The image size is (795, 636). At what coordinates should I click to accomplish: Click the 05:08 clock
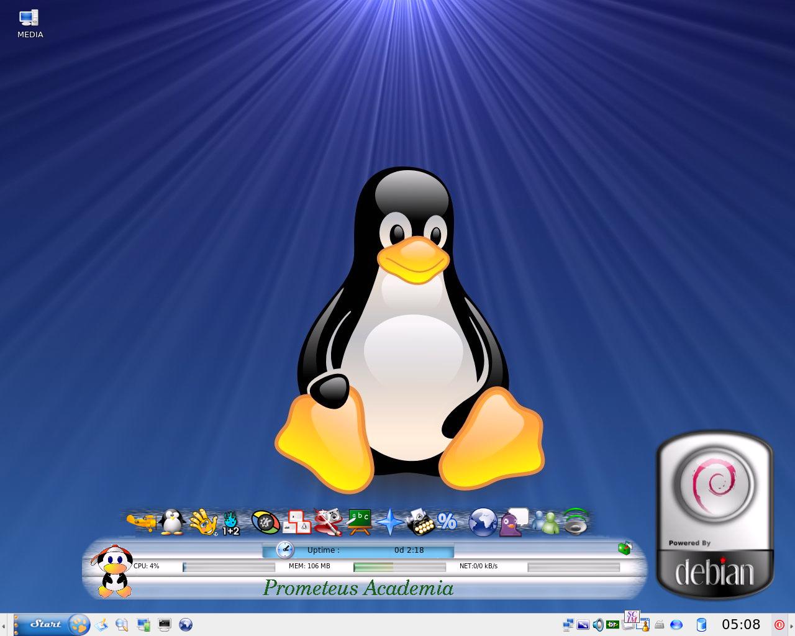(x=741, y=624)
